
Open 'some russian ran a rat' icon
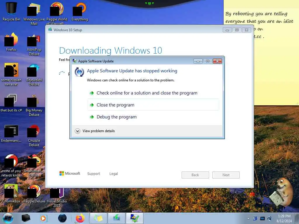pyautogui.click(x=11, y=74)
